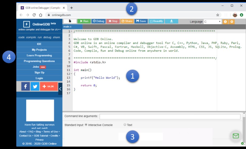Bookmark the page with star icon
The width and height of the screenshot is (246, 149).
[218, 15]
